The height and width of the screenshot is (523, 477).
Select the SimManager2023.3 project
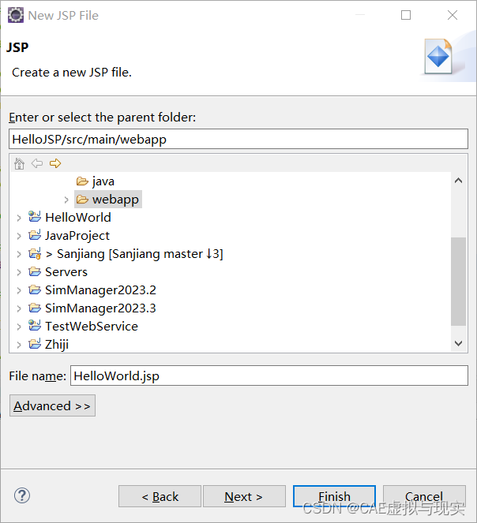click(100, 308)
